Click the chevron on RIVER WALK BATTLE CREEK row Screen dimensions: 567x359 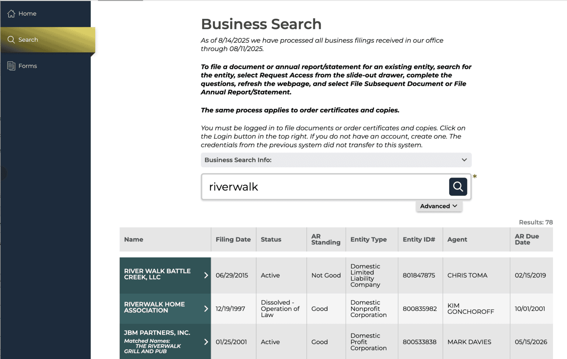click(x=206, y=275)
